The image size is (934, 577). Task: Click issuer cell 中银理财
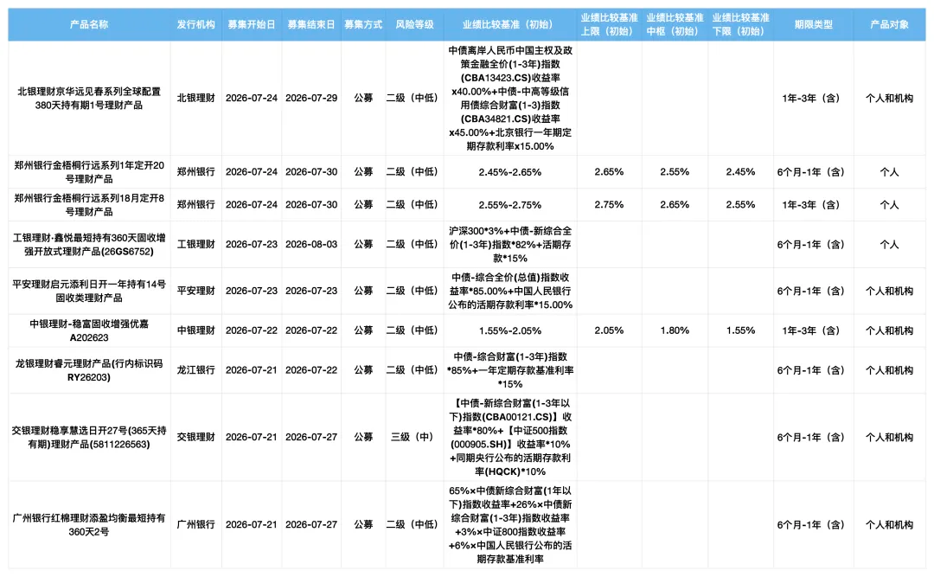196,330
